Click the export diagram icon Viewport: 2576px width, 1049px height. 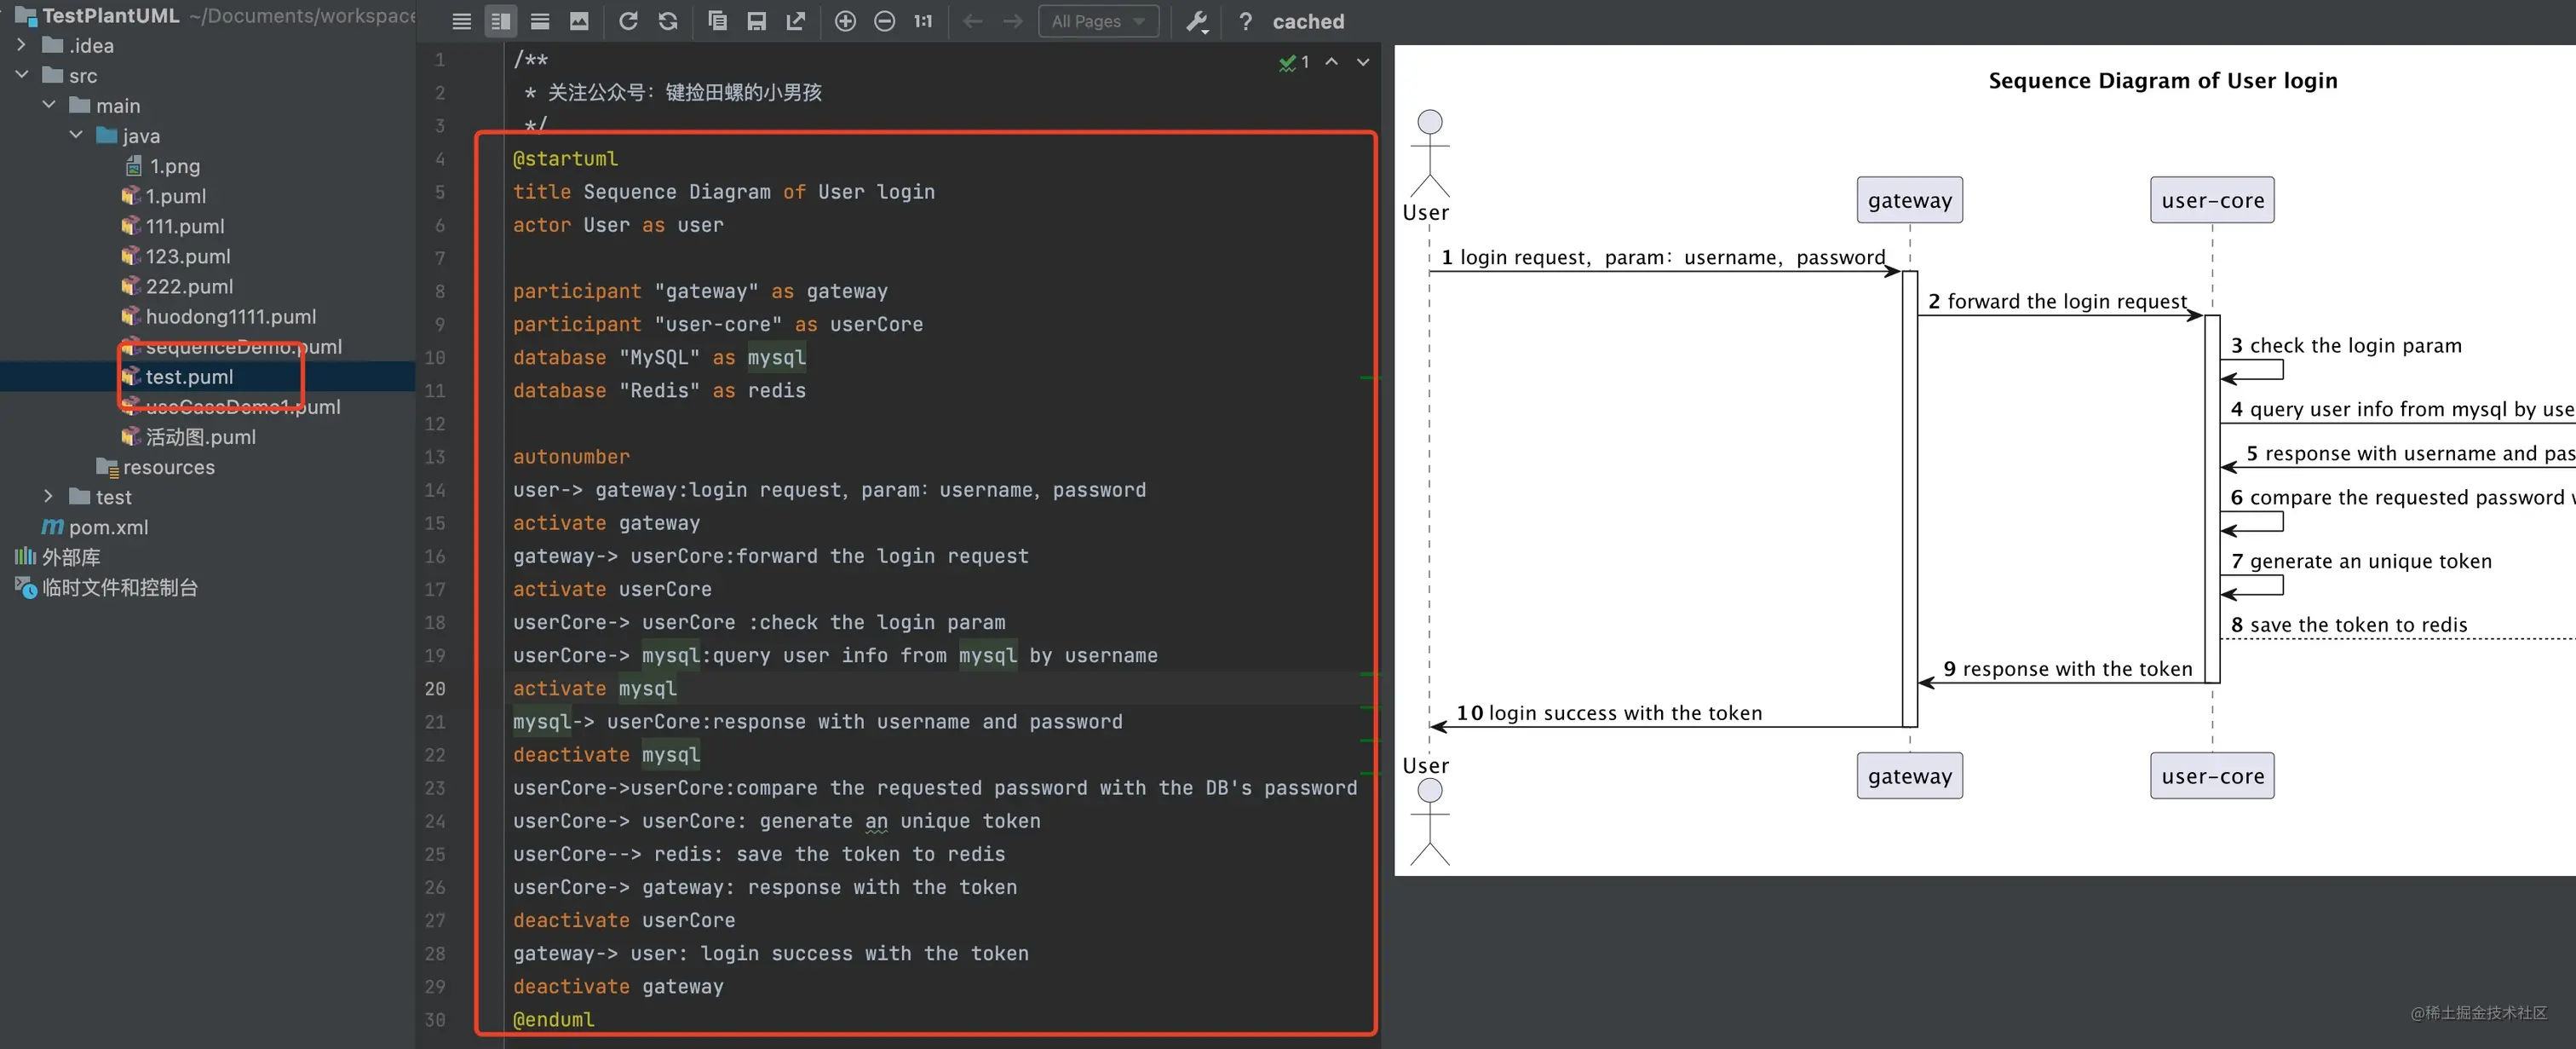click(795, 20)
